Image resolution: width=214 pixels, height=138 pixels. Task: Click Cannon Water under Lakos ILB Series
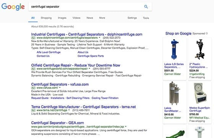pos(172,74)
